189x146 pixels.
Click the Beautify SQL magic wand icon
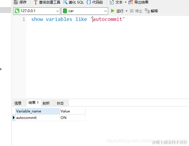65,2
